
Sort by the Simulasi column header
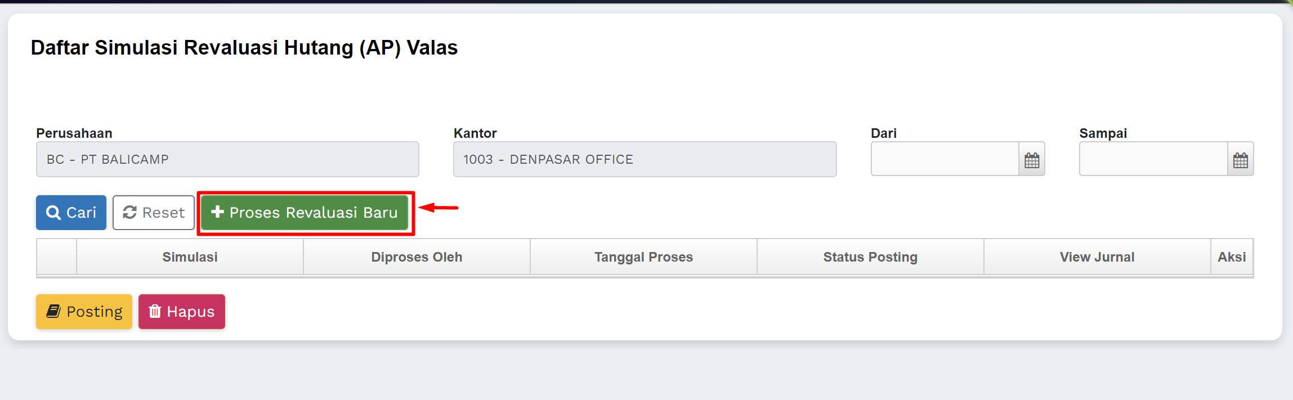[190, 257]
